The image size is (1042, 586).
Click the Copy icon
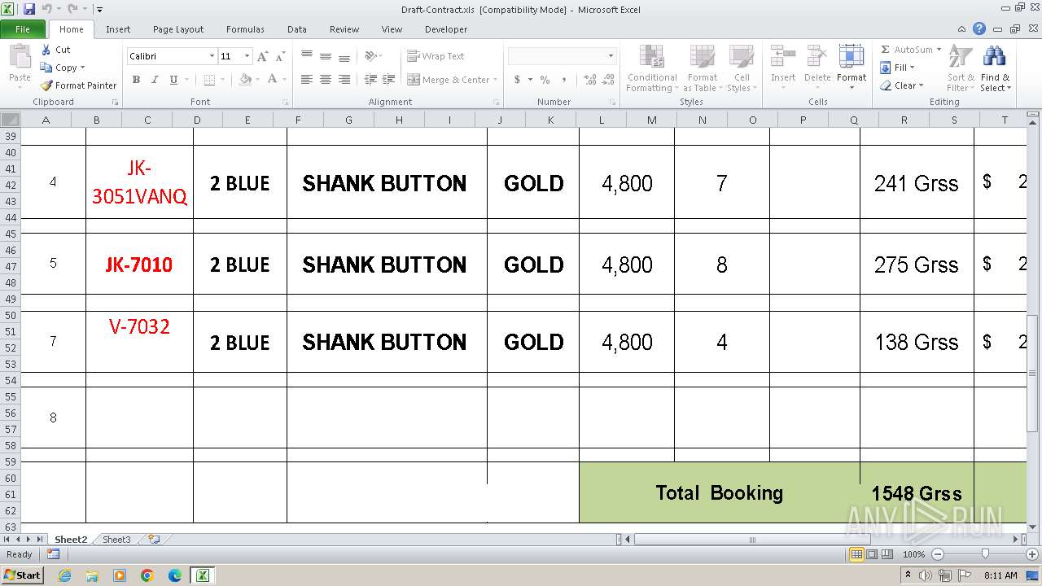tap(46, 68)
